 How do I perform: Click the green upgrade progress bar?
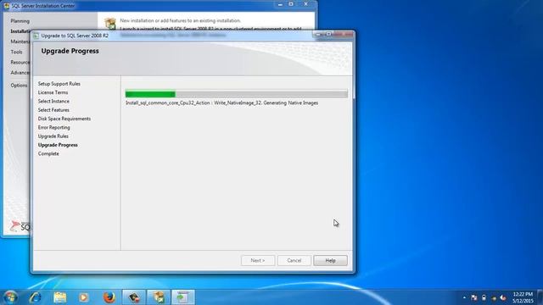coord(237,94)
